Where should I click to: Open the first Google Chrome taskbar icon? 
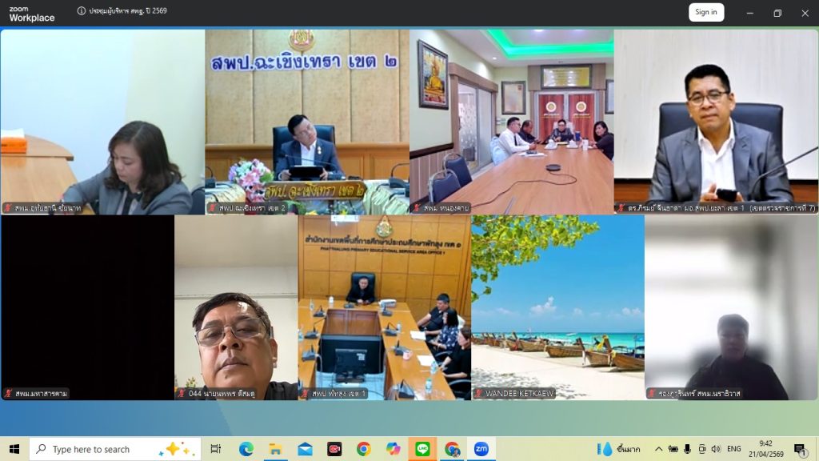pos(364,449)
